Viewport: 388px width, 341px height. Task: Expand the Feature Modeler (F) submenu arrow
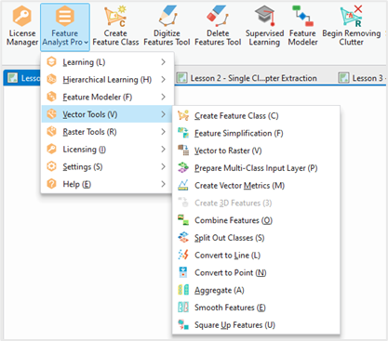[164, 97]
